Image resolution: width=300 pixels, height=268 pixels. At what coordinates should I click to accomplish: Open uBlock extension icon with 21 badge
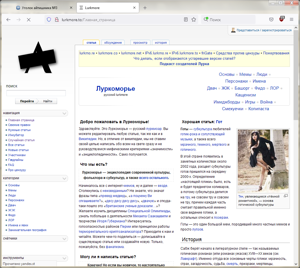[x=282, y=19]
